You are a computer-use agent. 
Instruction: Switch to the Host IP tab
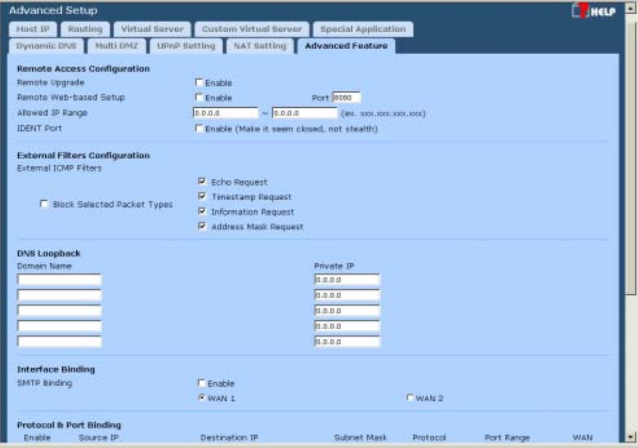coord(32,29)
